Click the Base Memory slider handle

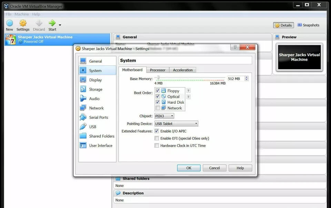(x=158, y=78)
